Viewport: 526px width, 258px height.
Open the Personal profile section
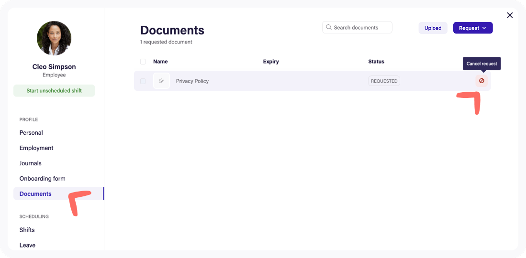pyautogui.click(x=31, y=133)
